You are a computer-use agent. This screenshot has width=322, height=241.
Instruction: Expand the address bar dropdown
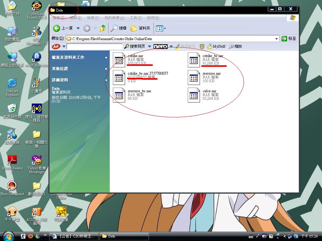click(x=277, y=39)
